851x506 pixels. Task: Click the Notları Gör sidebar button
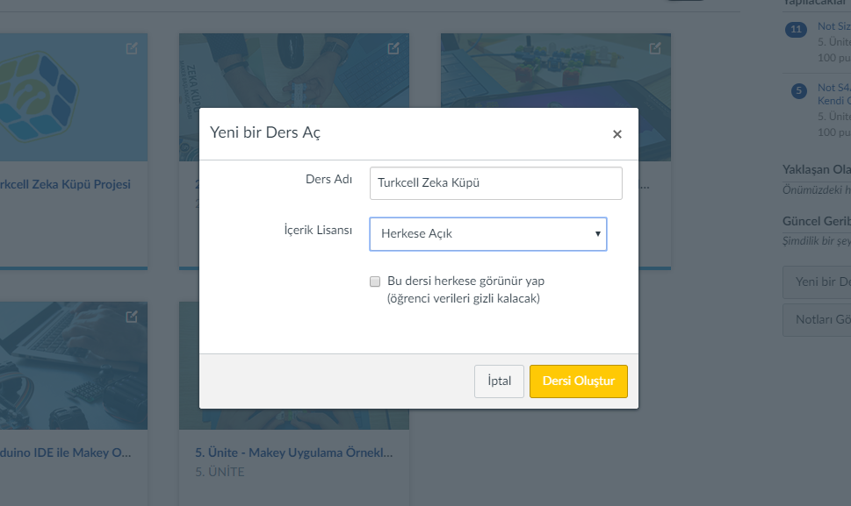pos(817,319)
